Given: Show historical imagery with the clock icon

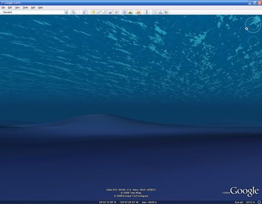Looking at the screenshot, I should coord(124,12).
